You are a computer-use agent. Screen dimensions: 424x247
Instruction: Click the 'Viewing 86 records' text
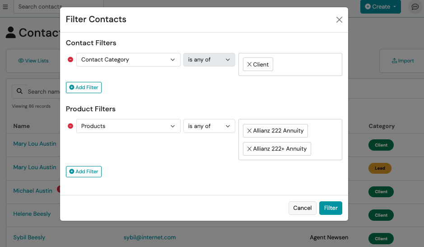(31, 106)
